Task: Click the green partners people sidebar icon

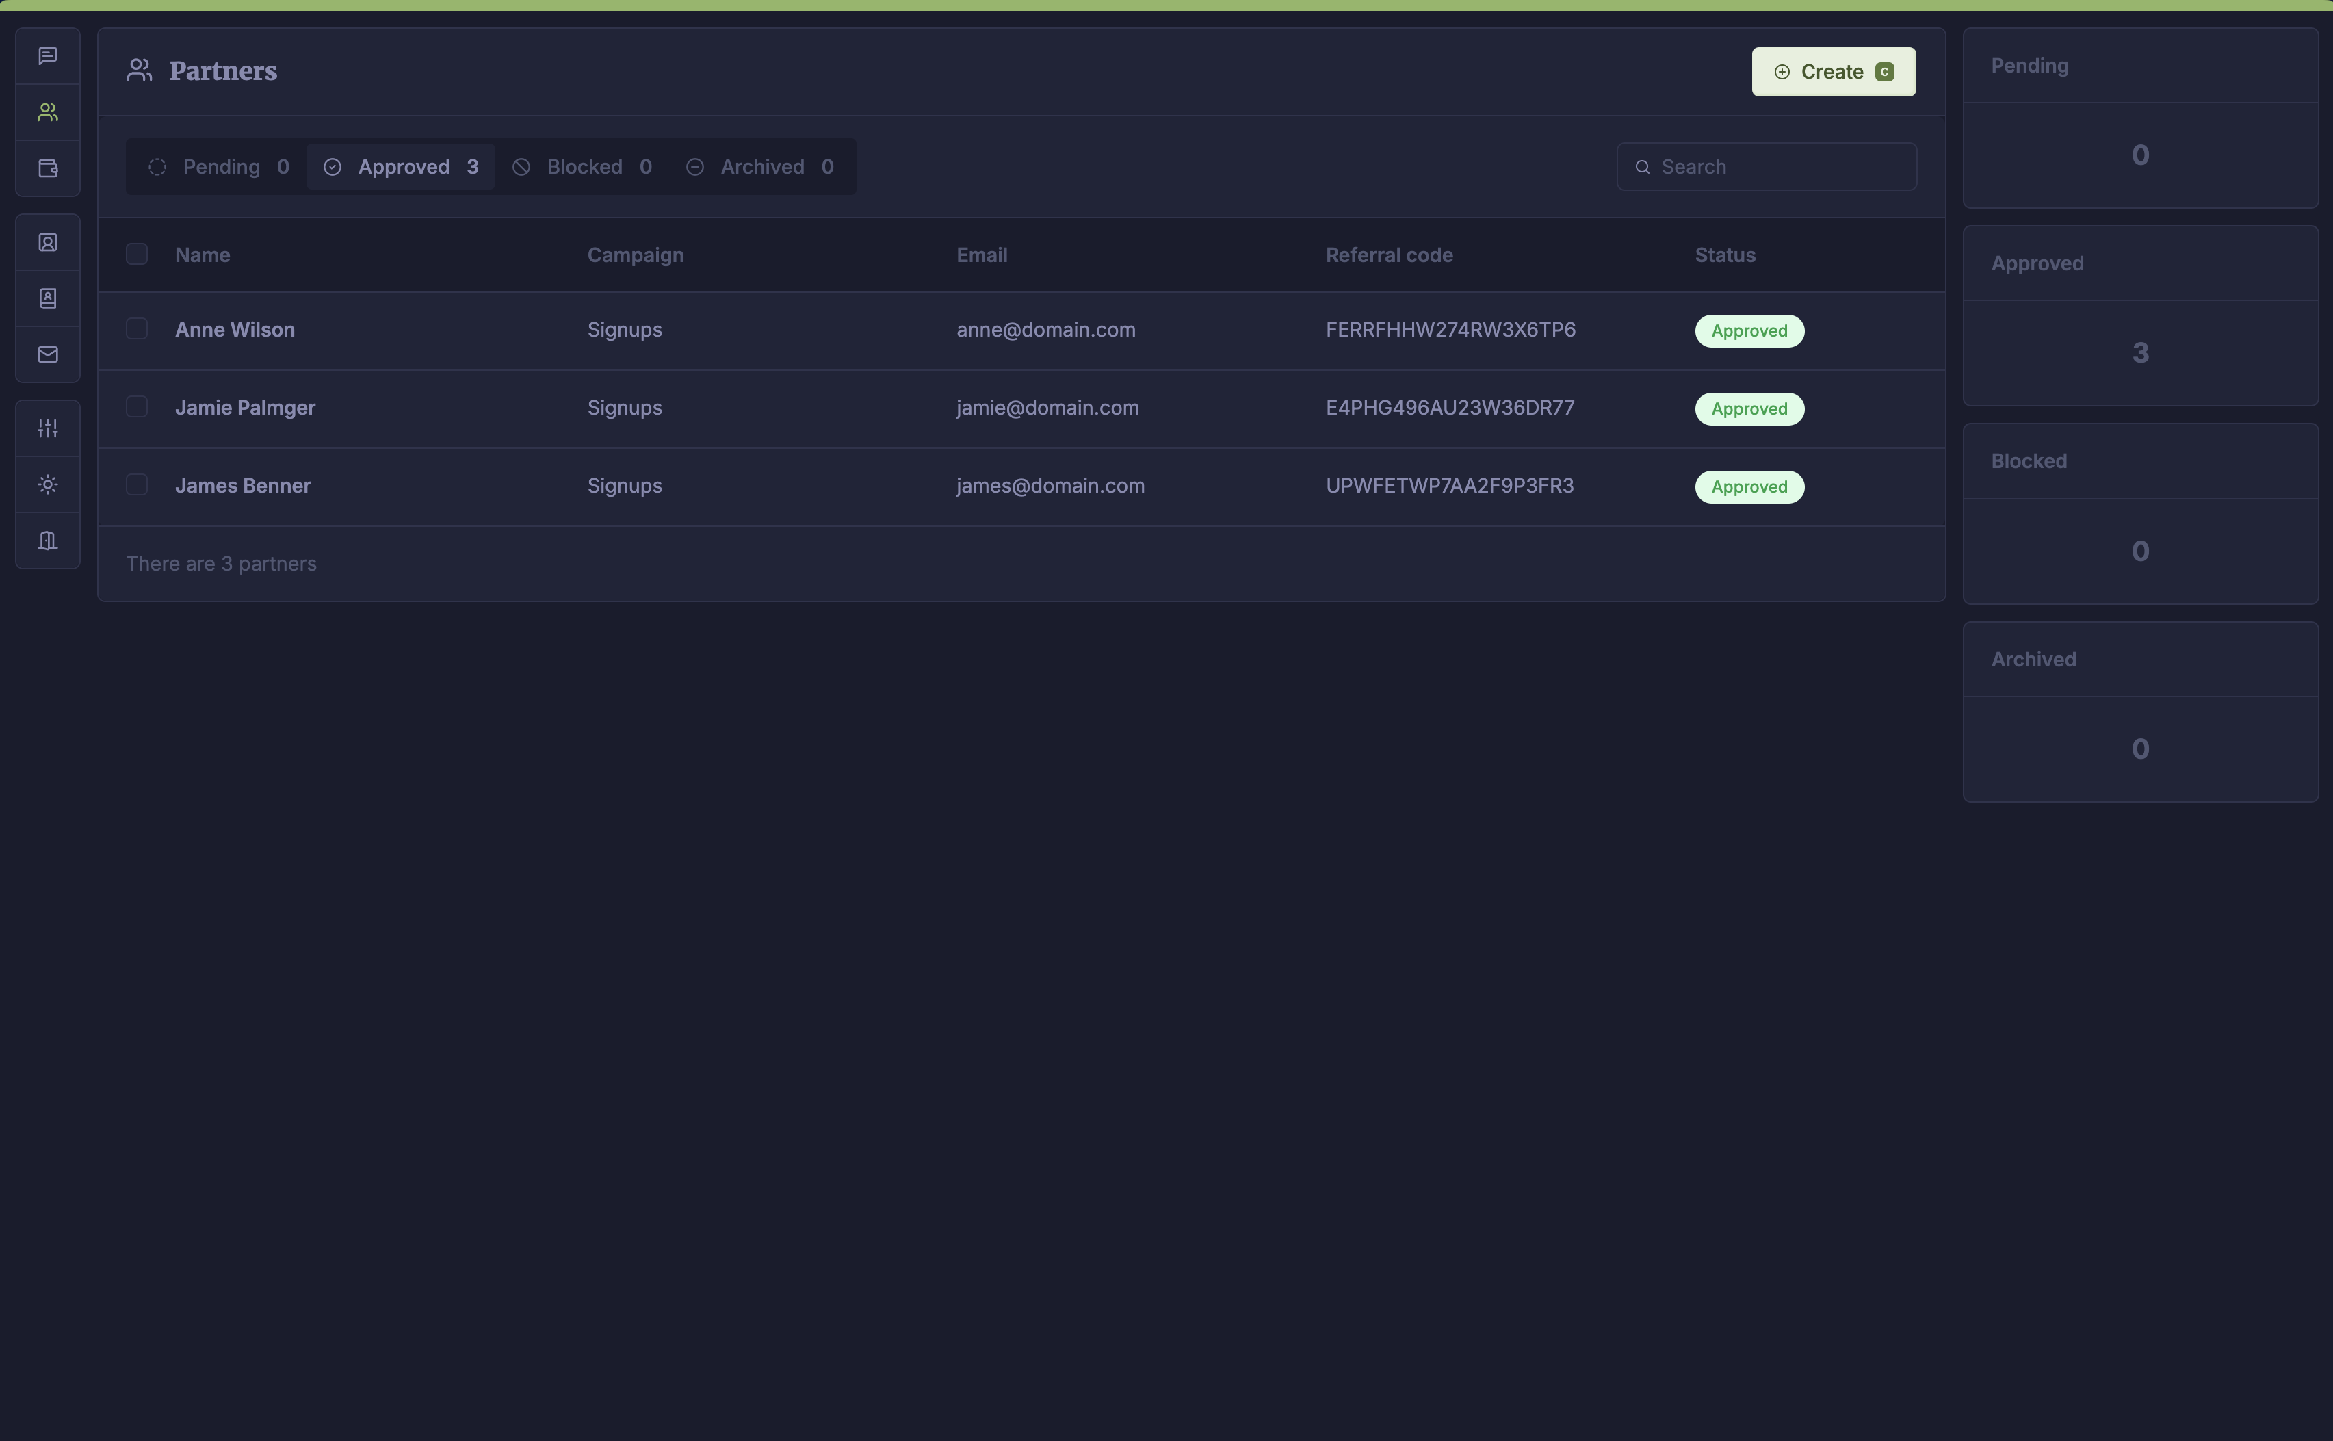Action: pyautogui.click(x=48, y=112)
